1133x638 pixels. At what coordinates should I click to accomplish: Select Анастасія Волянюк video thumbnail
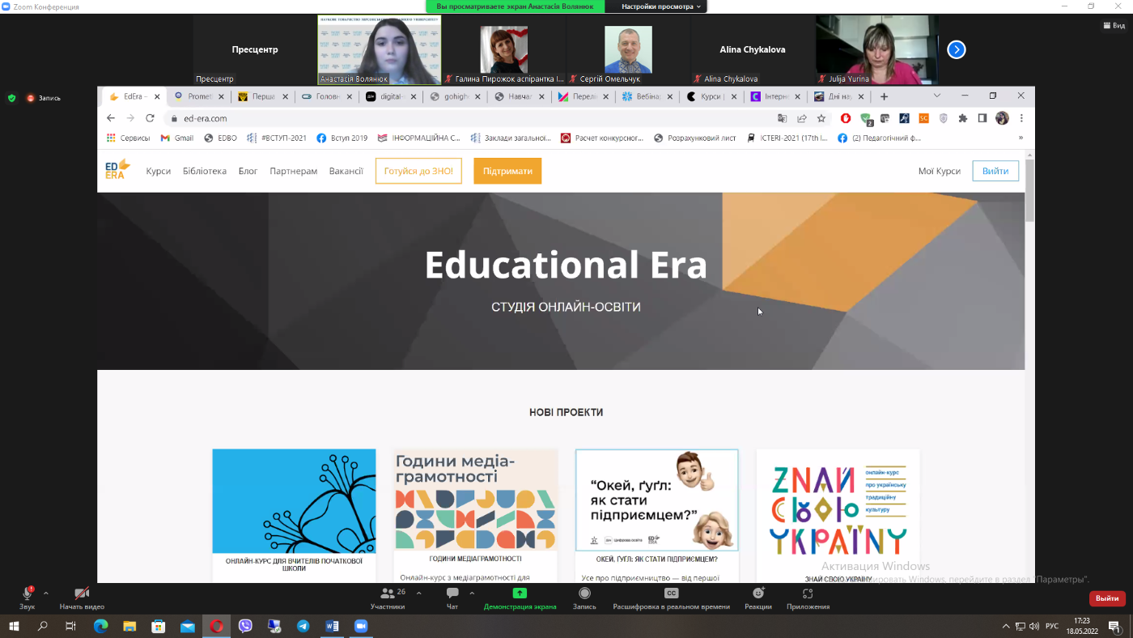[x=380, y=49]
